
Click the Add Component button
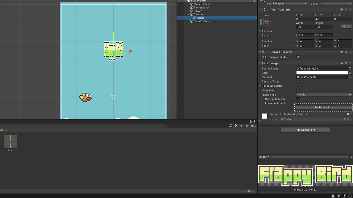tap(305, 130)
